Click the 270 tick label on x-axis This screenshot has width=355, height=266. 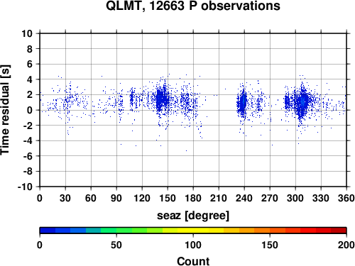pos(270,198)
